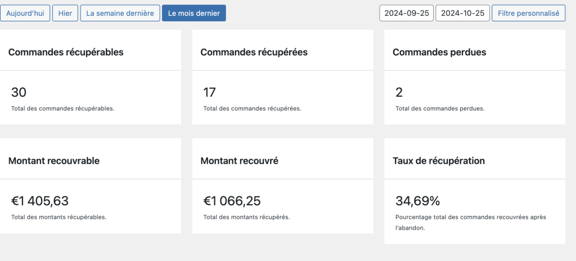Viewport: 576px width, 261px height.
Task: Select the Taux de récupération heading
Action: [x=438, y=161]
